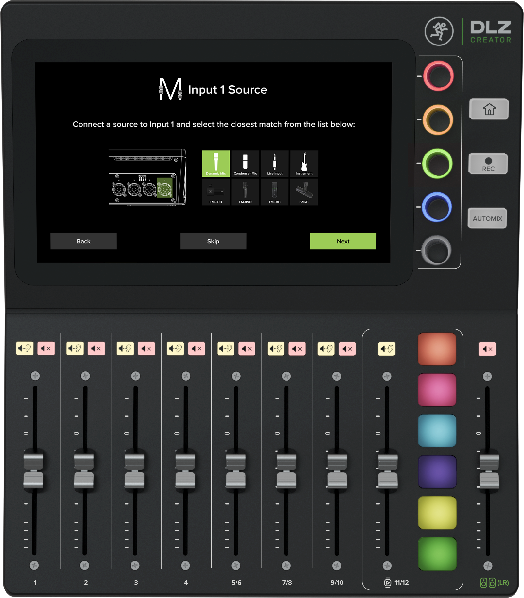Toggle the AUTOMIX button
This screenshot has width=524, height=598.
click(x=487, y=218)
